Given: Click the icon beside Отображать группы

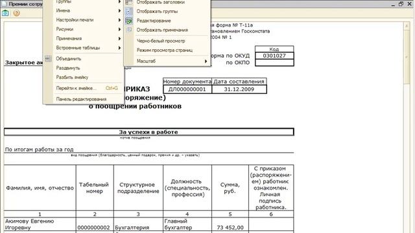Looking at the screenshot, I should click(x=129, y=12).
